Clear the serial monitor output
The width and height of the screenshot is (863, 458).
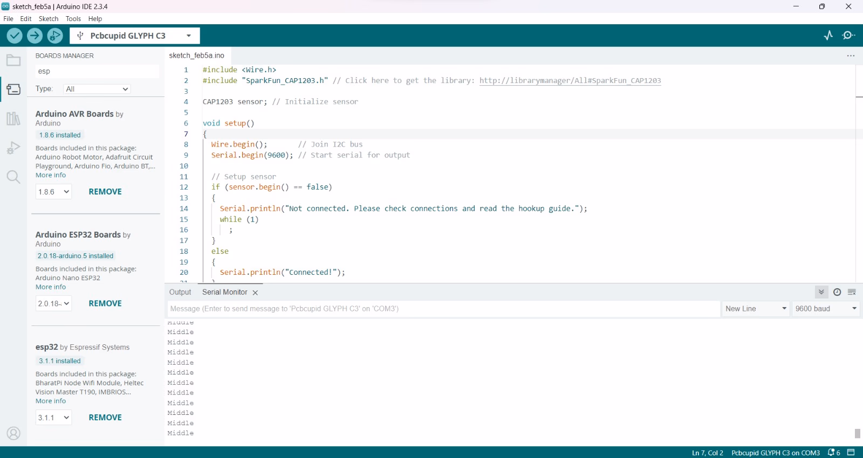[x=852, y=292]
